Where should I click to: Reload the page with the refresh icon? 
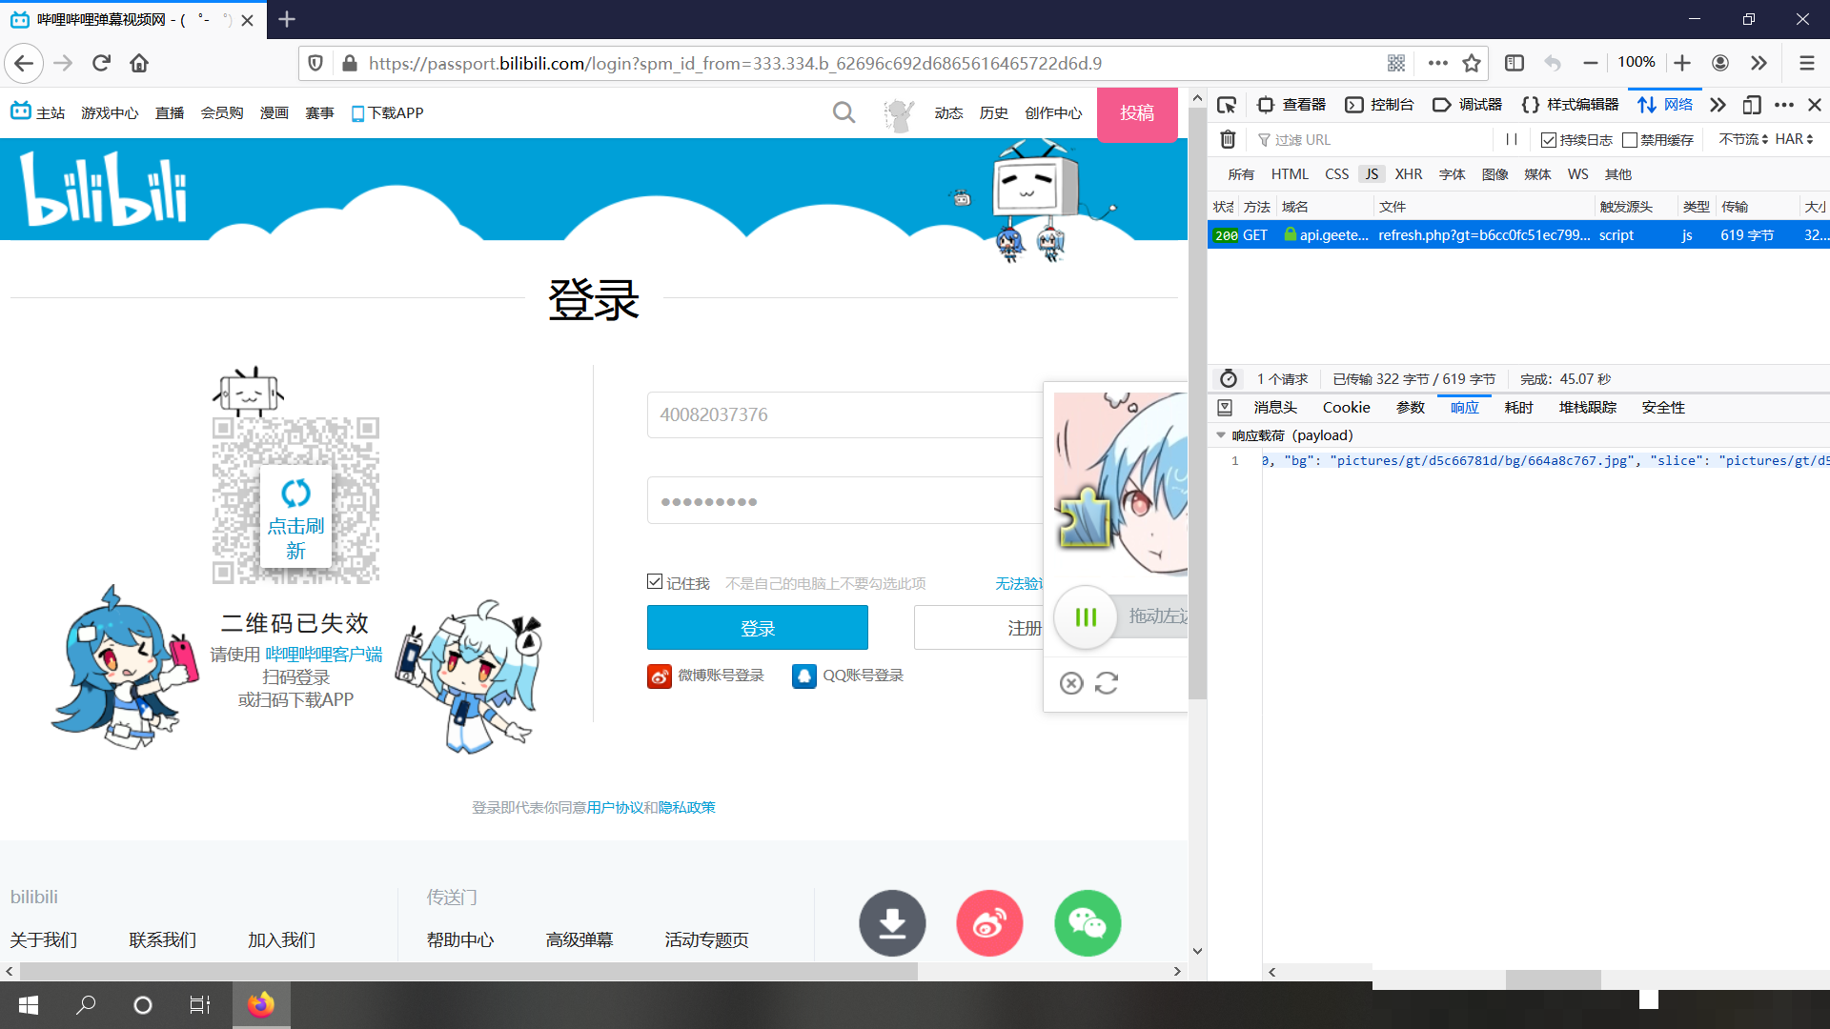[101, 63]
